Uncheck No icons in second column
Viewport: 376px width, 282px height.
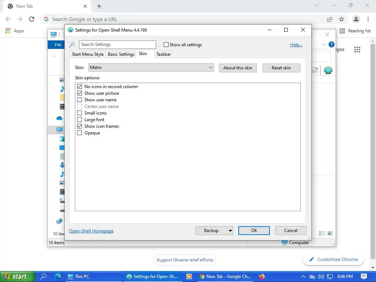pyautogui.click(x=79, y=87)
